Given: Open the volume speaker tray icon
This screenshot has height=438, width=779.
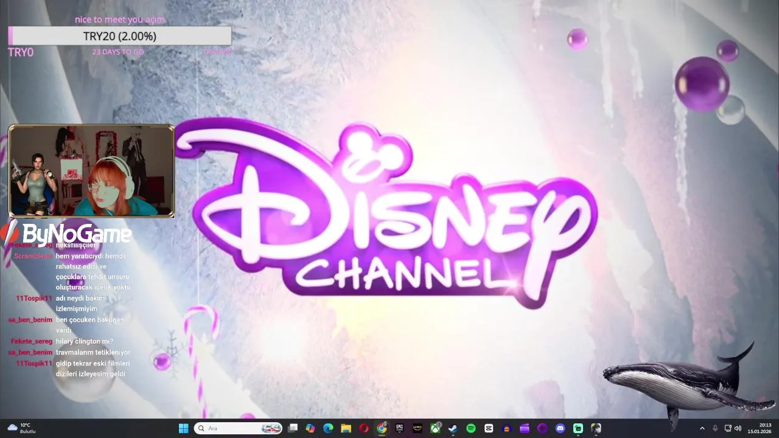Looking at the screenshot, I should tap(738, 428).
